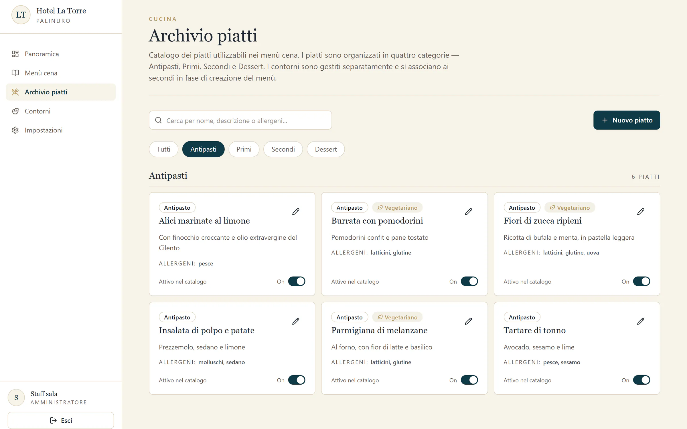Click the Vegetariano badge on Fiori di zucca
687x429 pixels.
pyautogui.click(x=570, y=208)
